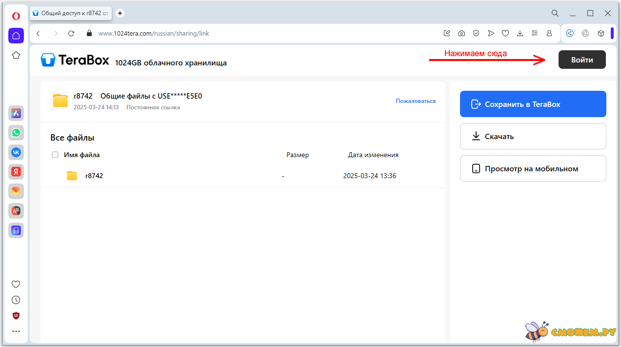Click the share date 2025-03-24 14:13
The width and height of the screenshot is (621, 347).
[96, 107]
